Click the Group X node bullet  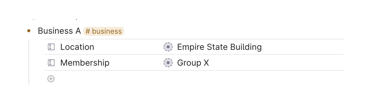(168, 63)
